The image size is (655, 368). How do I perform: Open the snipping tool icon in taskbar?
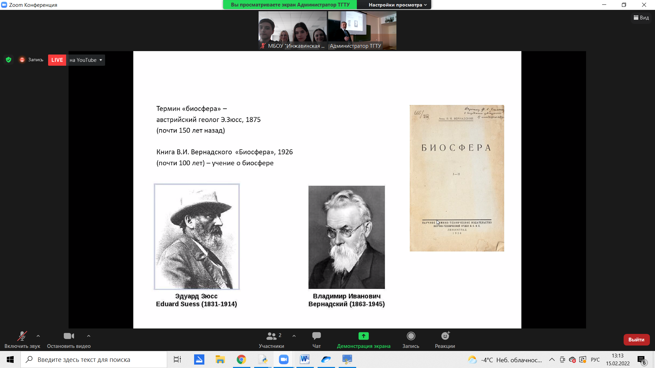click(347, 359)
